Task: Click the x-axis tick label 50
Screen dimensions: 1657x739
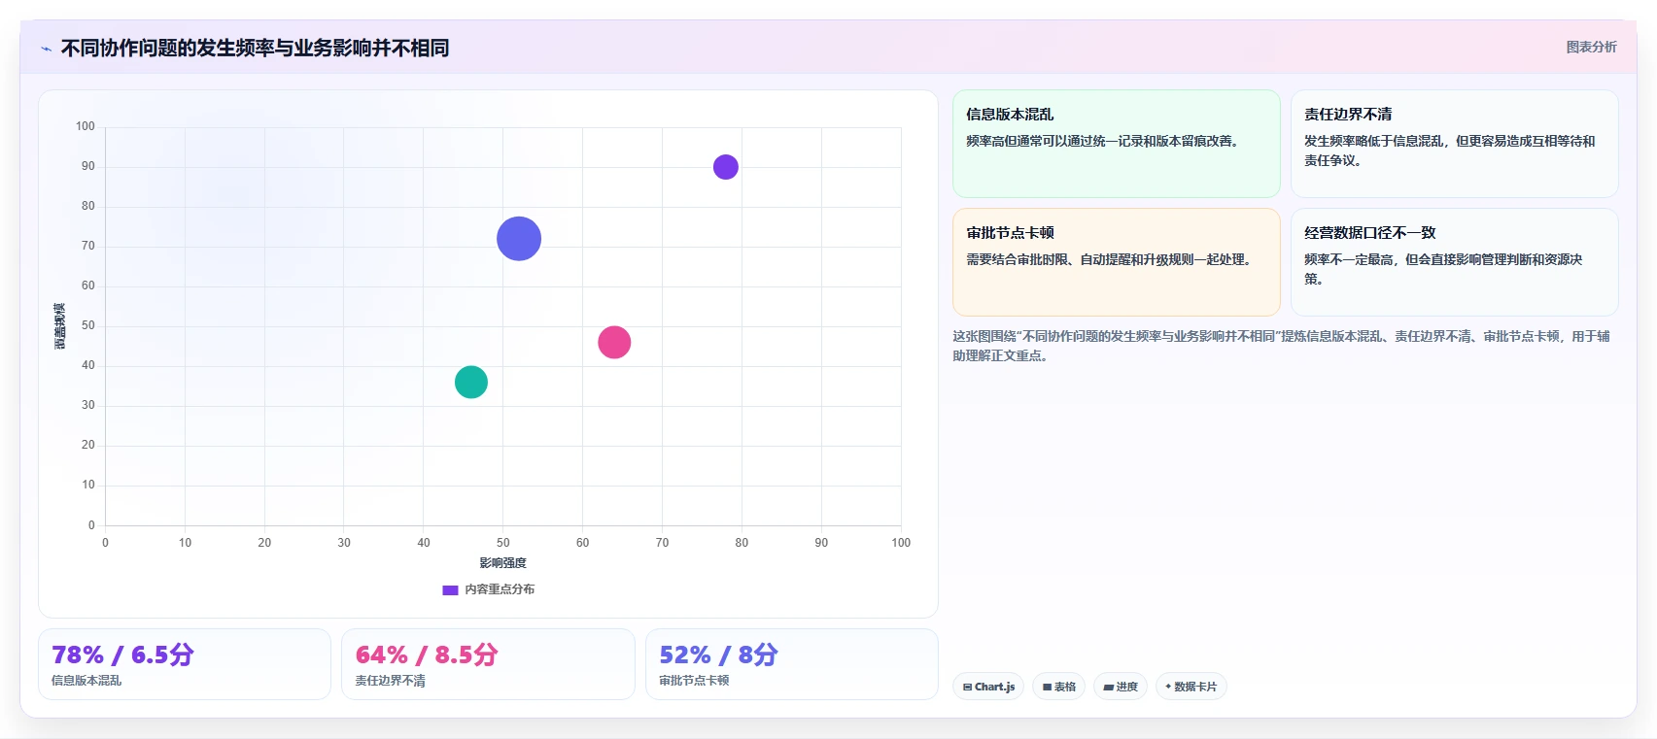Action: click(x=502, y=543)
